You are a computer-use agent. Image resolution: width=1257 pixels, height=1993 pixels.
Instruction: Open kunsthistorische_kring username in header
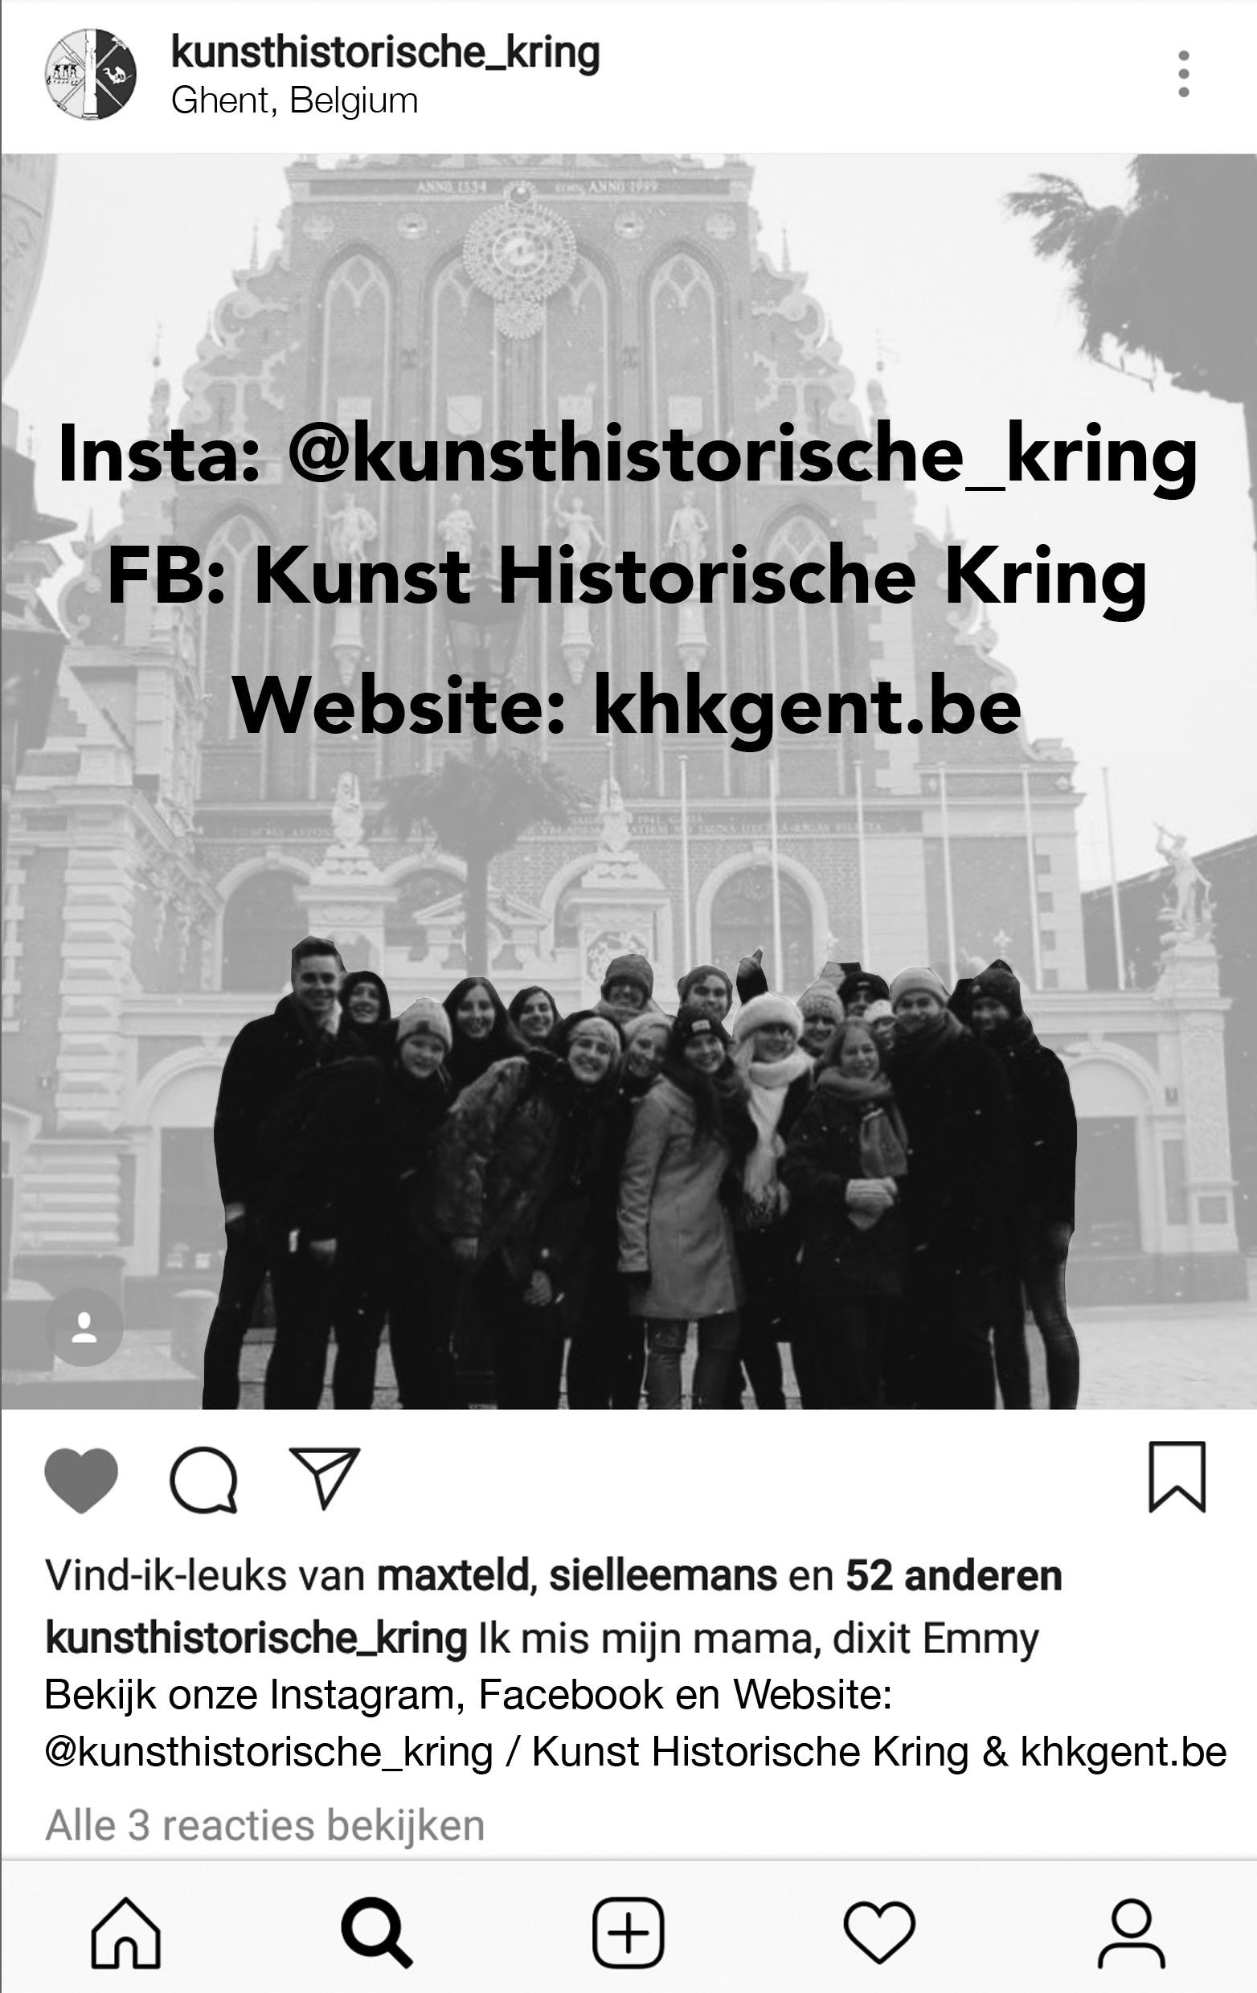click(x=385, y=52)
